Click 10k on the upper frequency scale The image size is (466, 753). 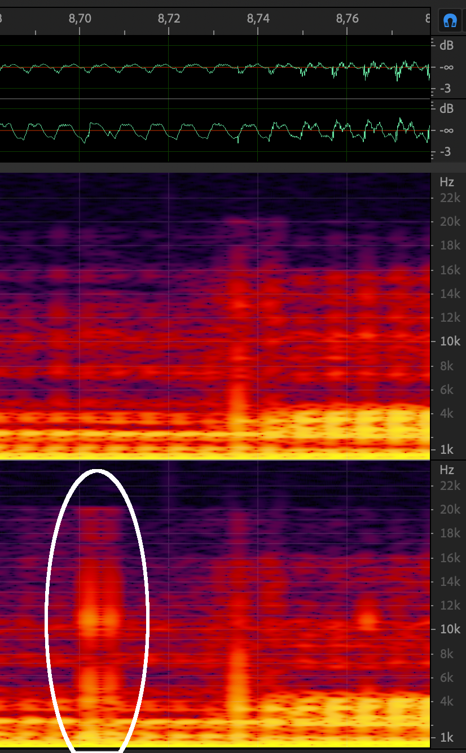coord(449,342)
